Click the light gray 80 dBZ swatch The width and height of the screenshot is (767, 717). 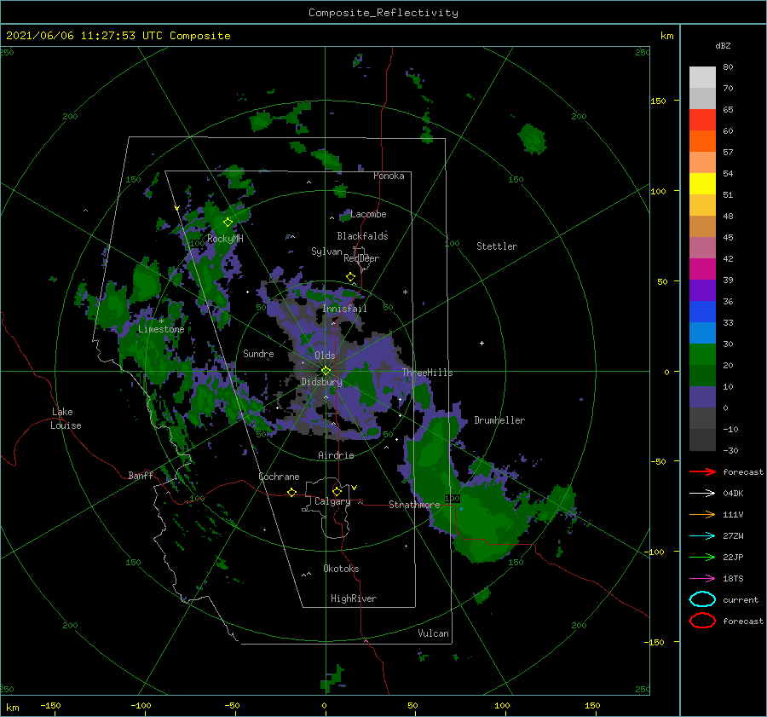click(702, 77)
